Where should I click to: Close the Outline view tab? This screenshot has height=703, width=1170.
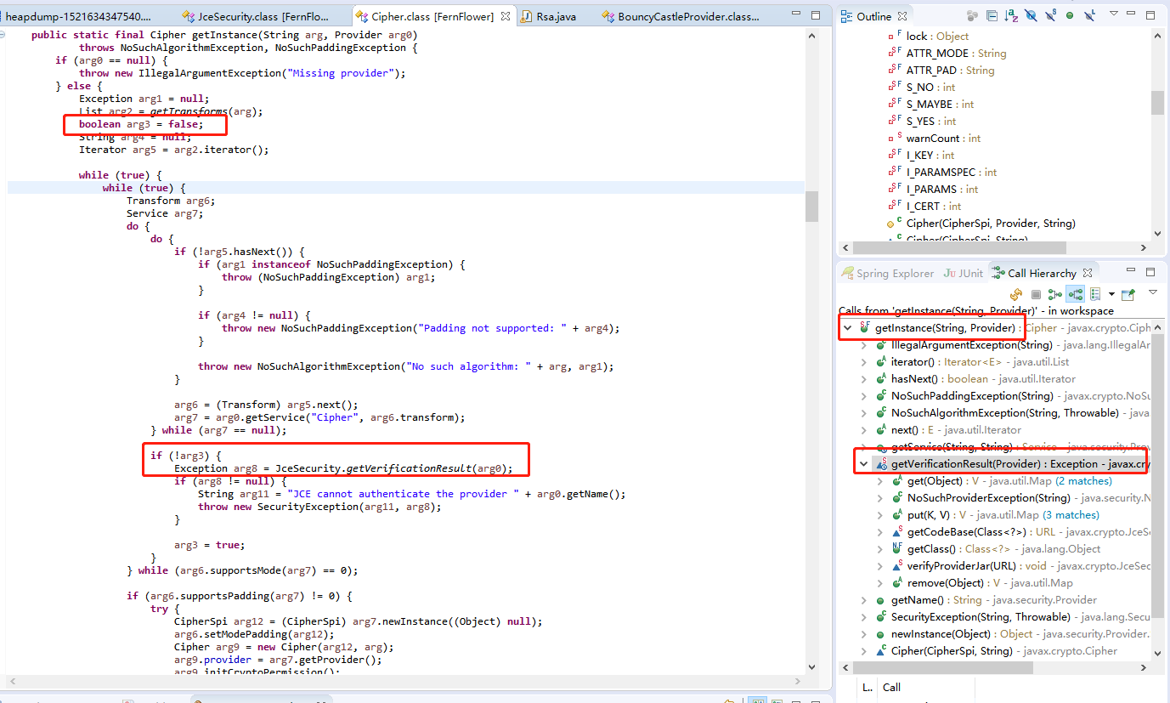coord(902,16)
